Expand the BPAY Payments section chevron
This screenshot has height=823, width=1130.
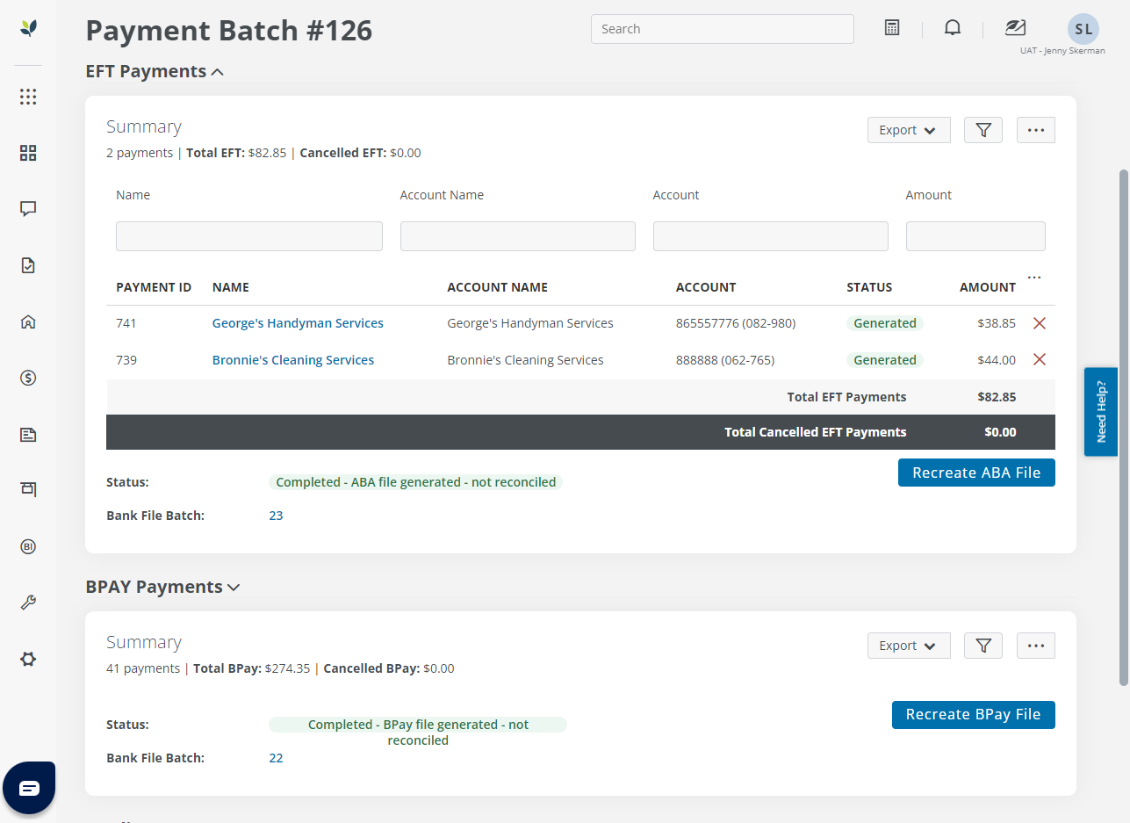[234, 588]
